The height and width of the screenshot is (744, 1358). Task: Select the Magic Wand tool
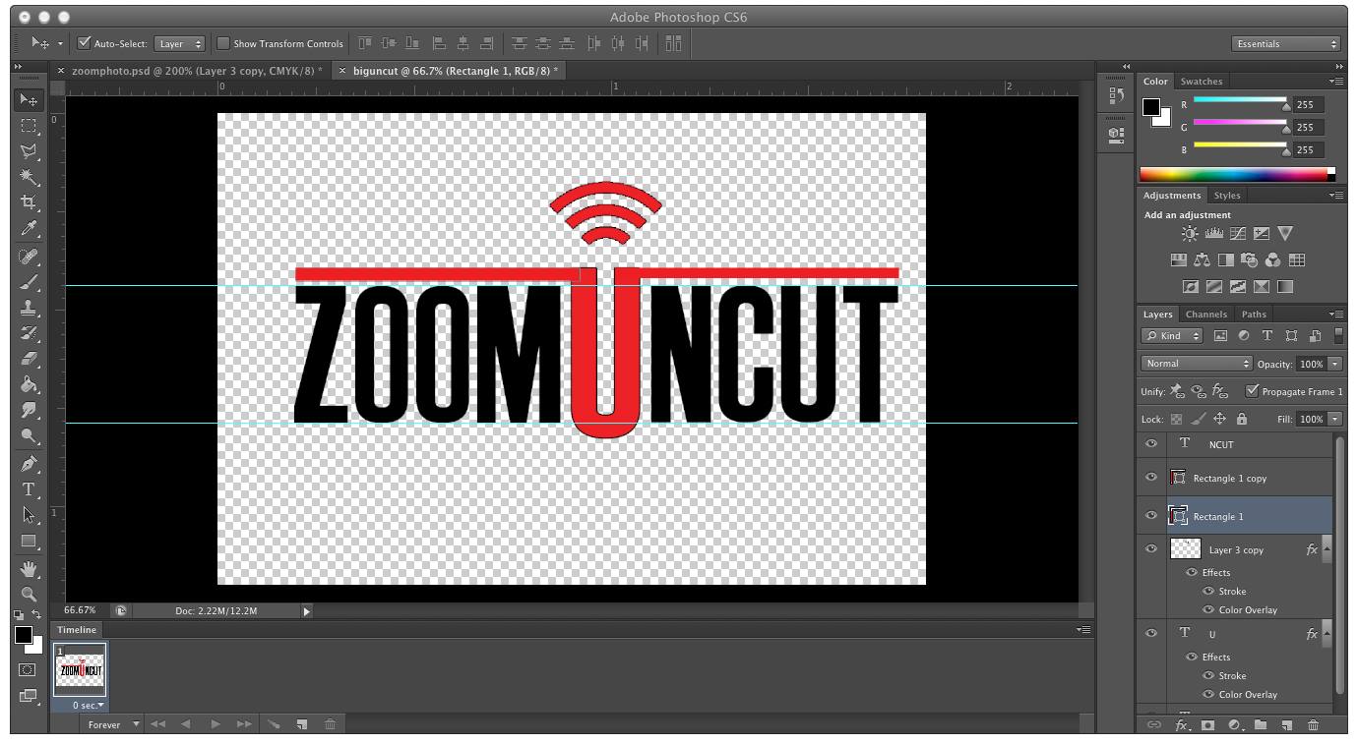pyautogui.click(x=29, y=177)
